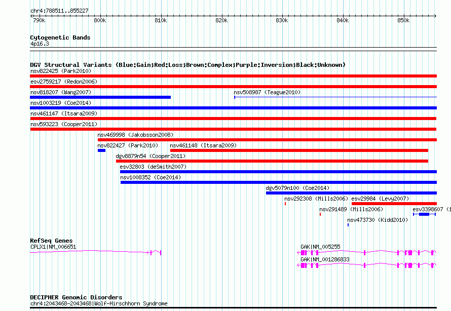Click the small nsv822427 (Park2010) blue block
This screenshot has width=451, height=311.
(x=101, y=150)
